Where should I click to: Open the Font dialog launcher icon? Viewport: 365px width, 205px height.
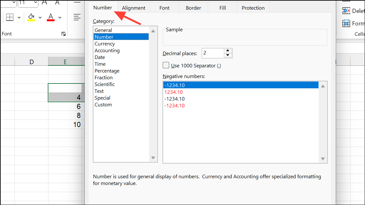pyautogui.click(x=64, y=34)
